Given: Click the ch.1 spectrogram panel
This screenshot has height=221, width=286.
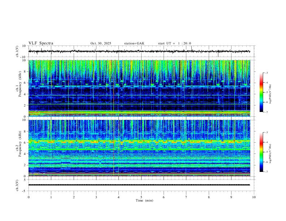Looking at the screenshot, I should coord(139,88).
